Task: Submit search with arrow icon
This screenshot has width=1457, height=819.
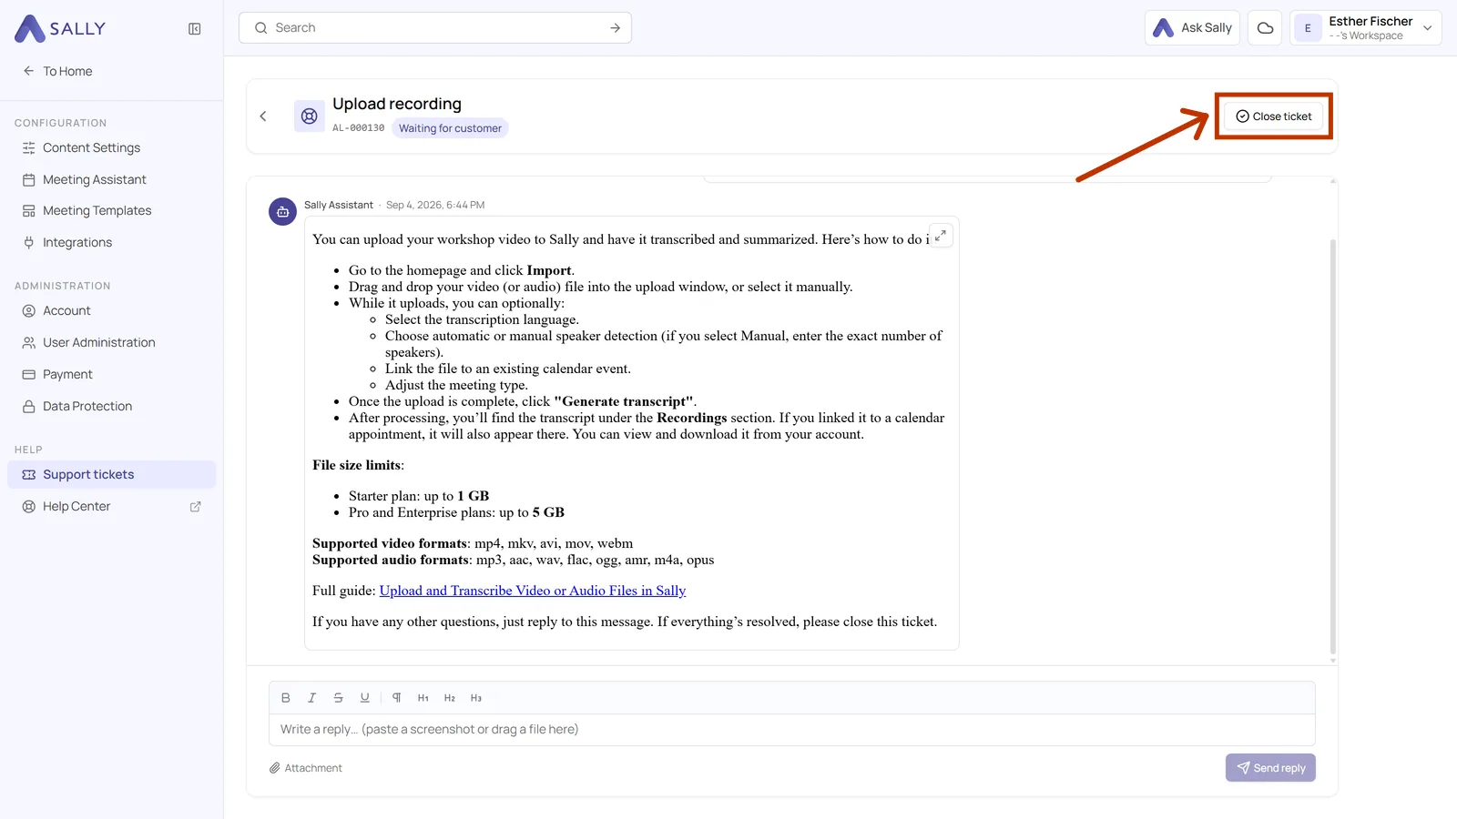Action: click(x=616, y=28)
